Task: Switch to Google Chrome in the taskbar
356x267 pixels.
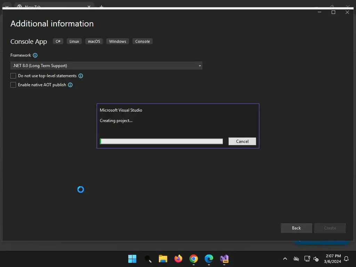Action: pos(193,259)
